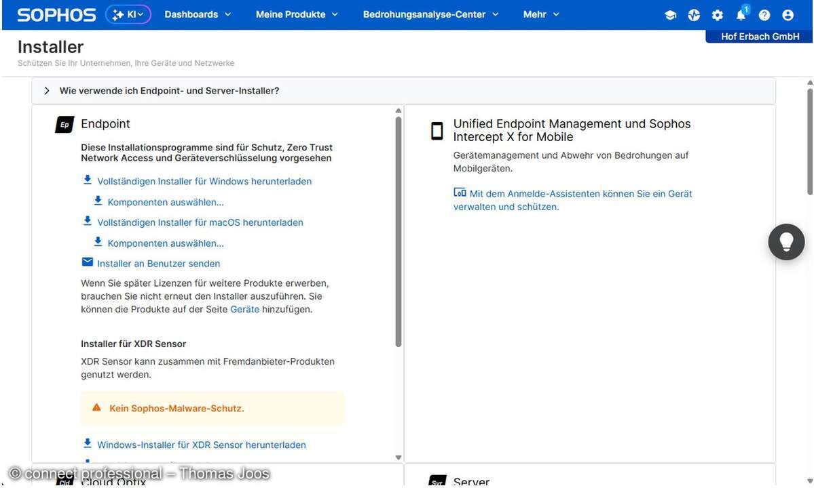Click Endpoint panel scrollbar down arrow
Screen dimensions: 814x488
[399, 457]
